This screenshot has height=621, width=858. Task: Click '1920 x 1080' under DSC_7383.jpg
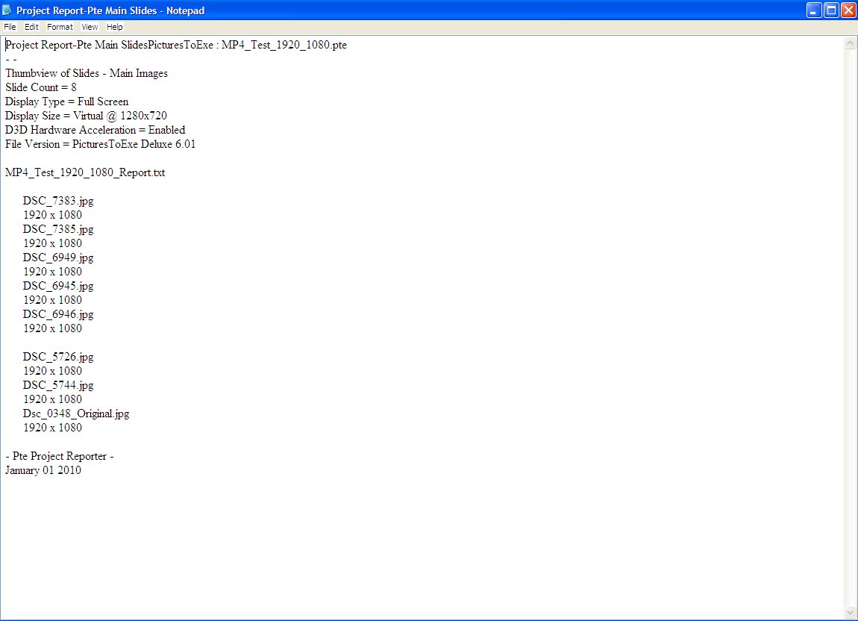[x=52, y=215]
